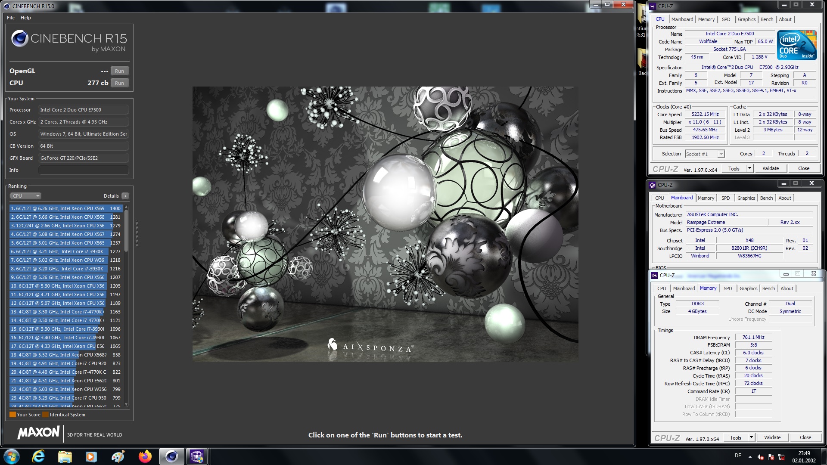
Task: Open the Action Center flag tray icon
Action: click(x=771, y=457)
